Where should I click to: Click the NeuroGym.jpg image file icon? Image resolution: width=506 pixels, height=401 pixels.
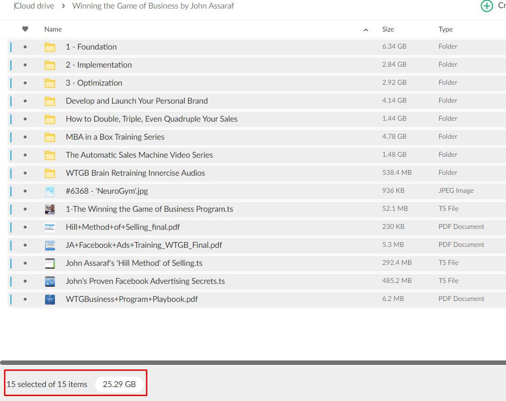50,191
